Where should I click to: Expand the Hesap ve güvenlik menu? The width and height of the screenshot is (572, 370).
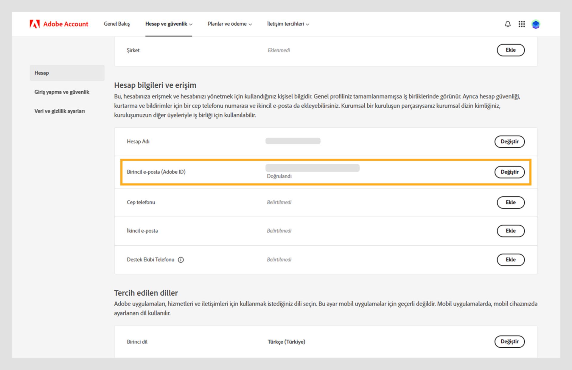point(169,24)
